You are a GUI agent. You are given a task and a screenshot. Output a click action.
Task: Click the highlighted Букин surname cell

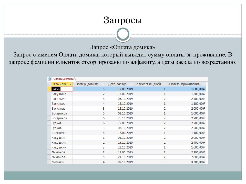[x=62, y=89]
